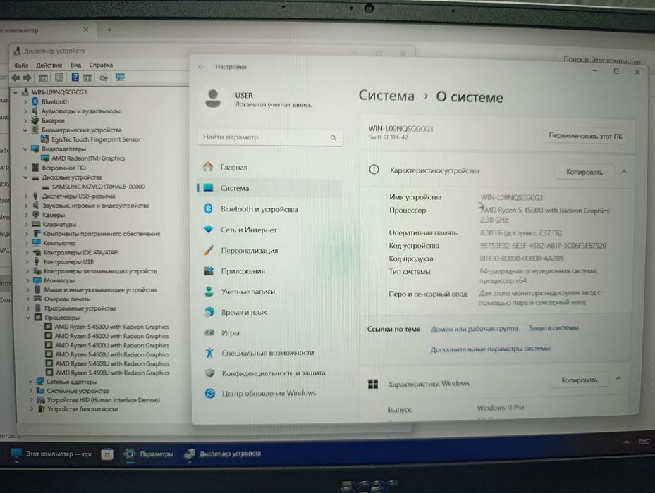Click the monitor scan icon in Device Manager toolbar
Image resolution: width=655 pixels, height=493 pixels.
tap(121, 77)
